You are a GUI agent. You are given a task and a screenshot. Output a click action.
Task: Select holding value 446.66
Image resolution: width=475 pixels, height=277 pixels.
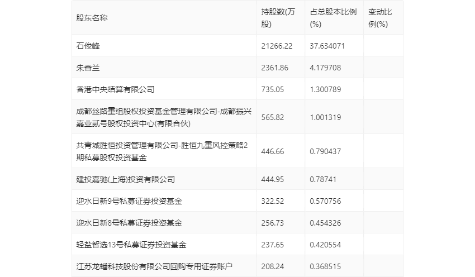273,152
